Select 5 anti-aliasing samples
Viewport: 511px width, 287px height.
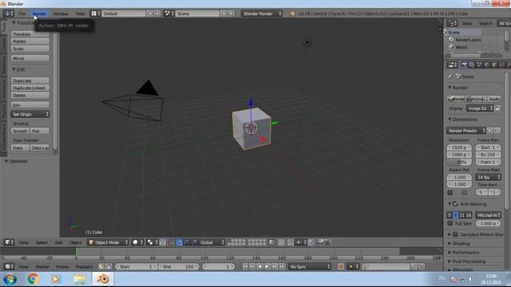450,215
